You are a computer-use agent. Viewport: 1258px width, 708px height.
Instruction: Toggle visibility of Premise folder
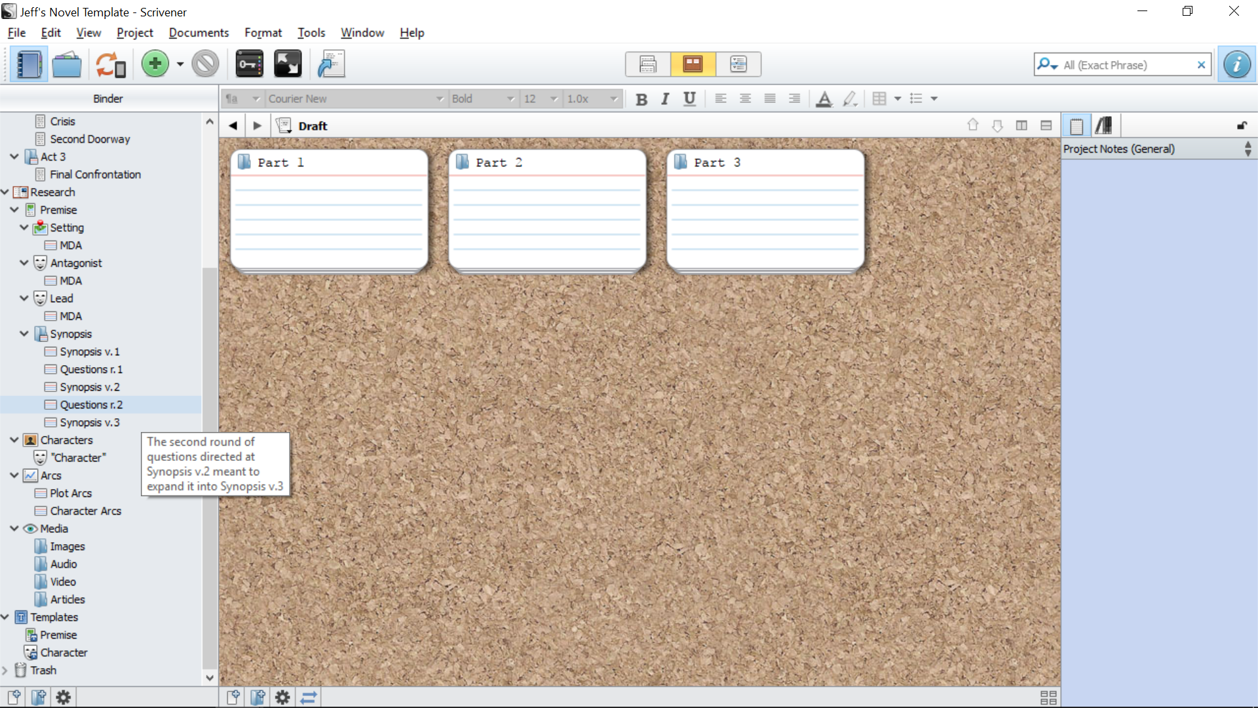coord(16,209)
